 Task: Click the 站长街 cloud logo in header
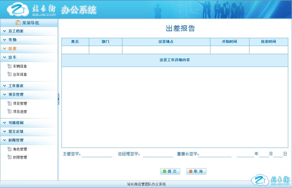tap(17, 10)
